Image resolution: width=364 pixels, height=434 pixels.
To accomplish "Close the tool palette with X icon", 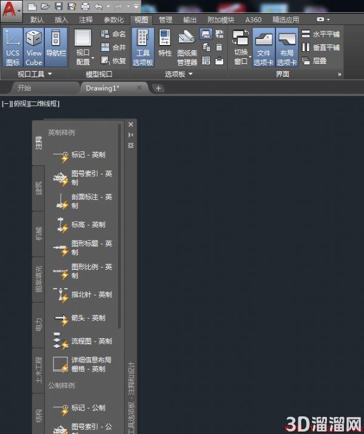I will click(130, 125).
